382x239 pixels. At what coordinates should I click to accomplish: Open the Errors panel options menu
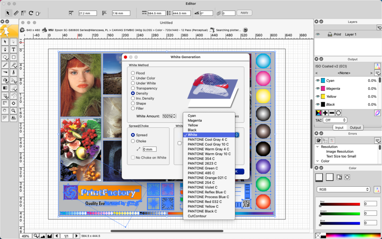(378, 140)
